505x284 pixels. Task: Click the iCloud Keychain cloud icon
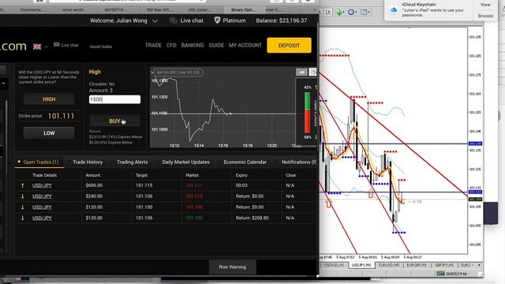tap(393, 10)
